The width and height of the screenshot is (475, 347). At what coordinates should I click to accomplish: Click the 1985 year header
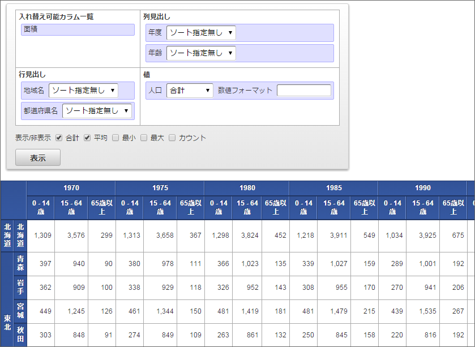(334, 188)
